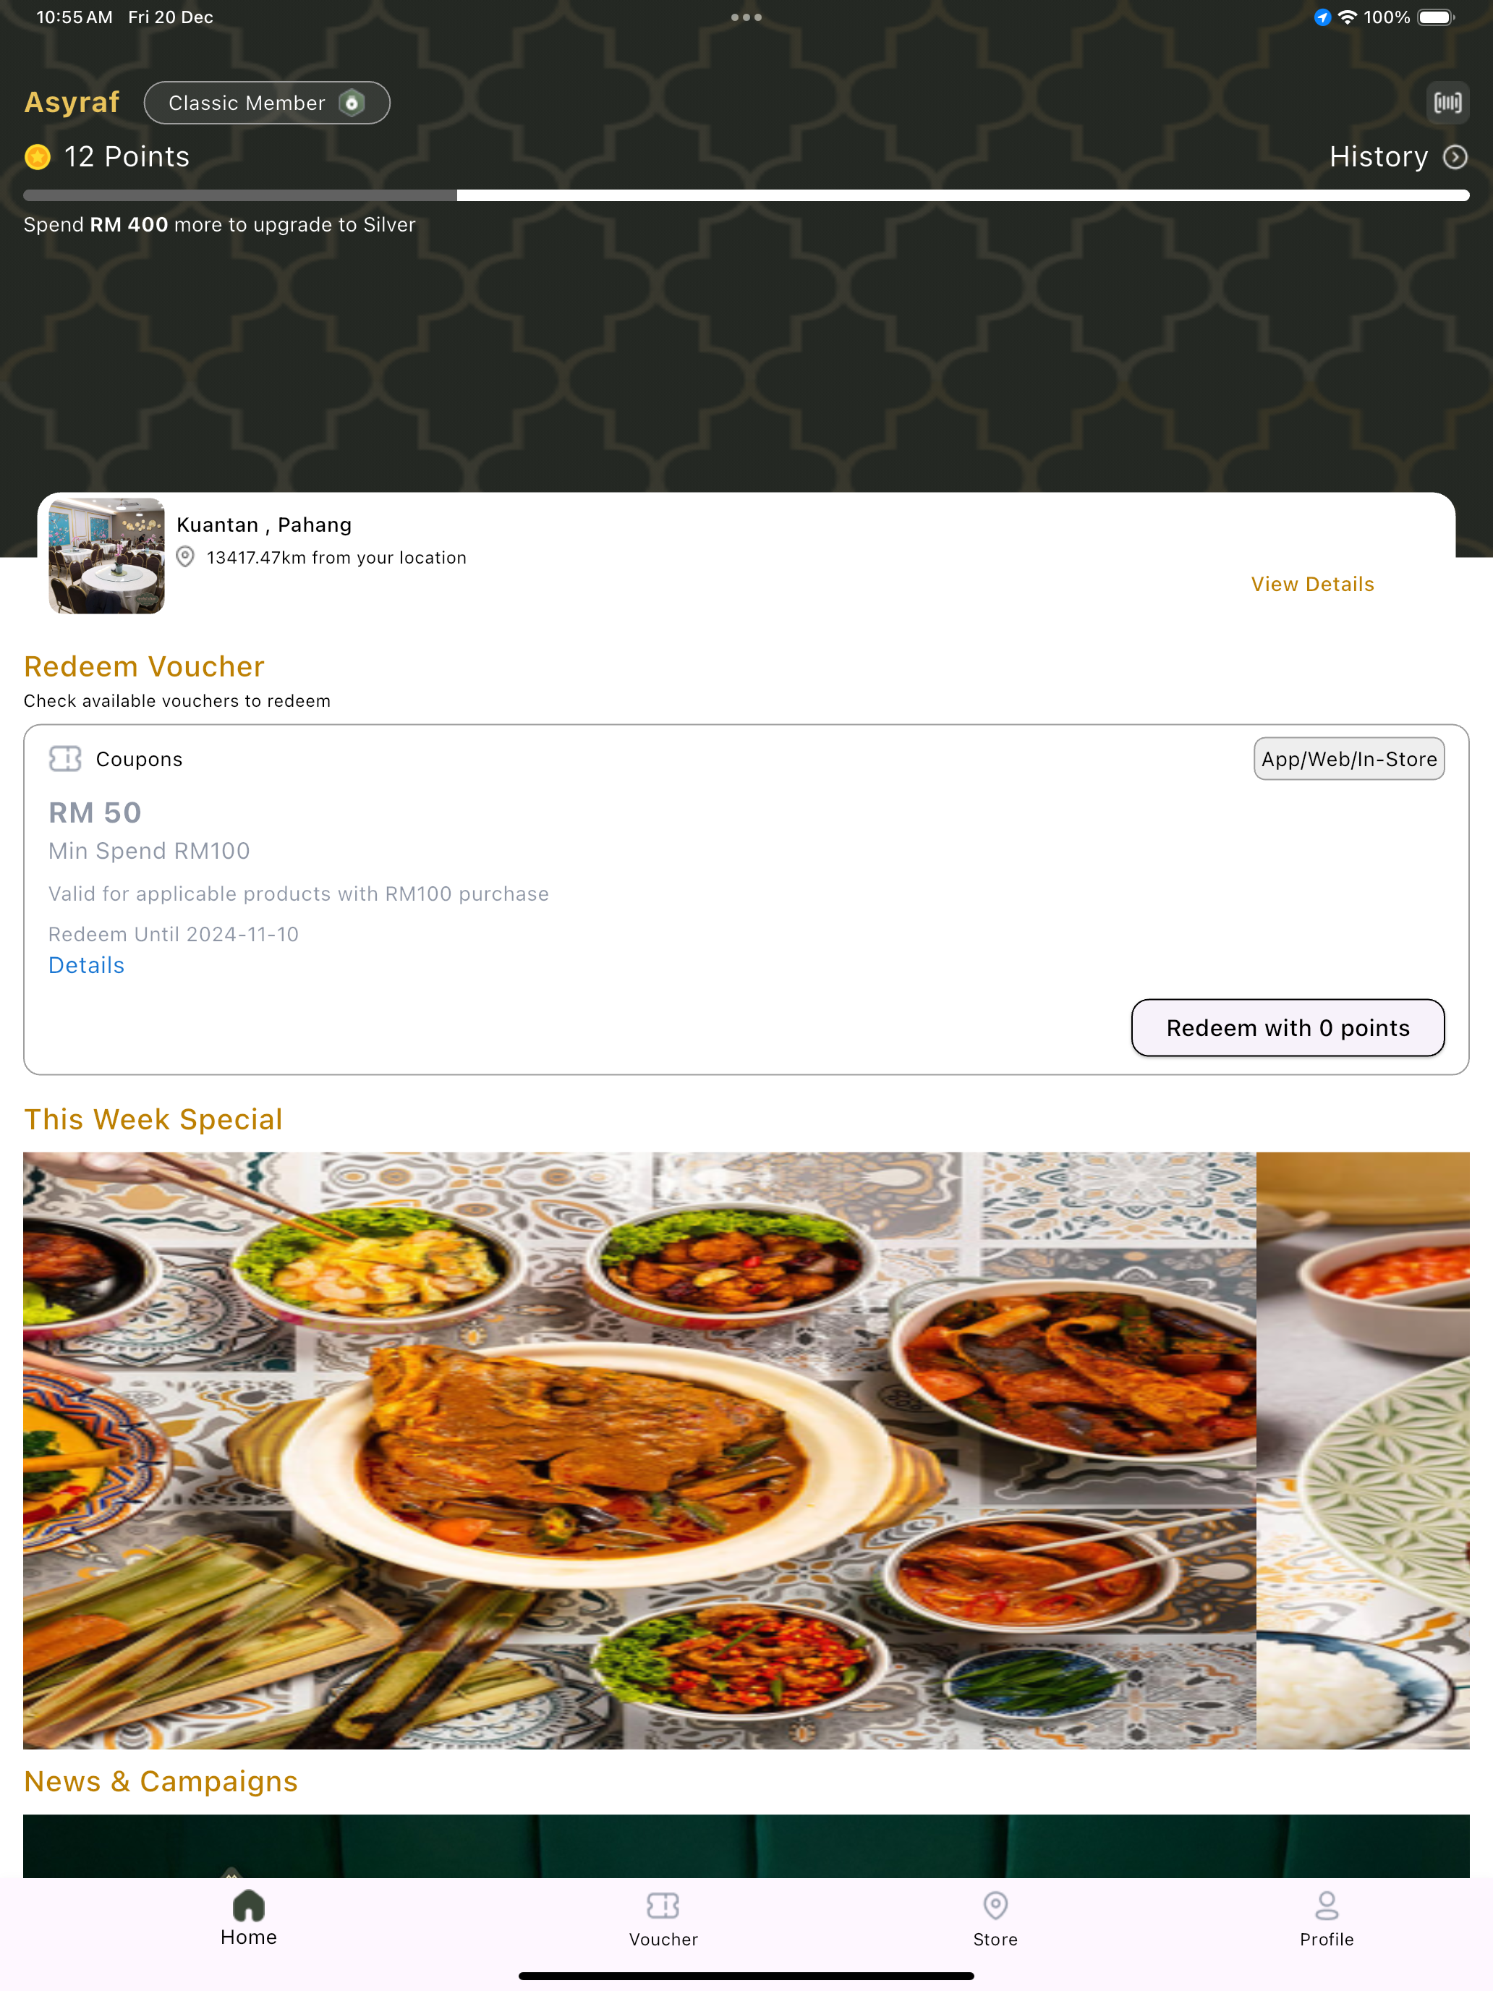Open View Details for Kuantan store
Image resolution: width=1493 pixels, height=1991 pixels.
1312,584
